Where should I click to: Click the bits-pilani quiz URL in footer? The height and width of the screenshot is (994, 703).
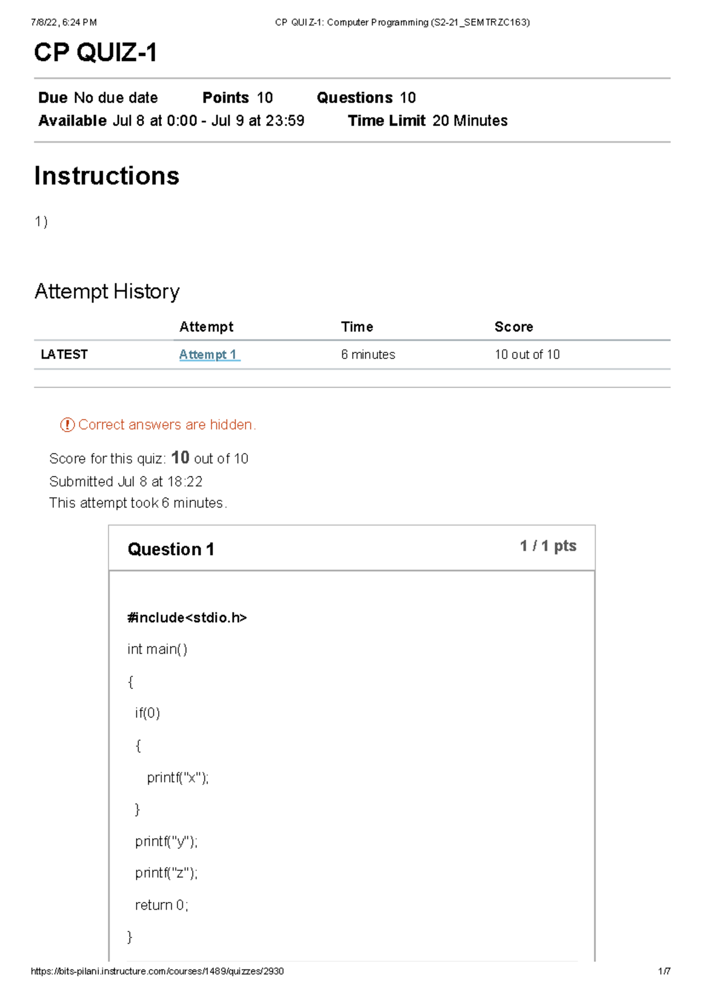[157, 971]
